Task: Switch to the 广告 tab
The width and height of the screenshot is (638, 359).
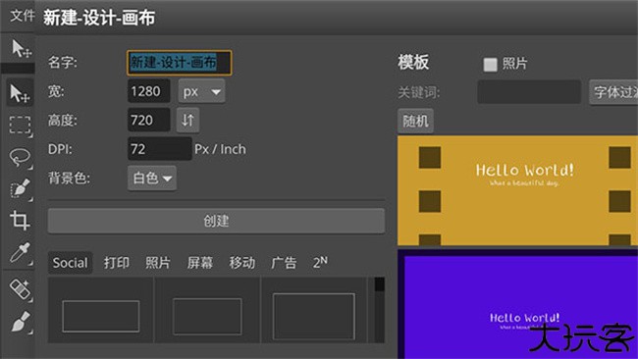Action: 284,263
